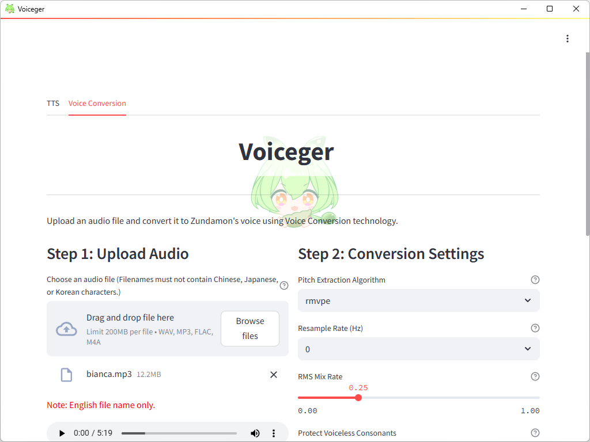Click the page vertical scrollbar
Screen dimensions: 590x442
click(x=587, y=143)
